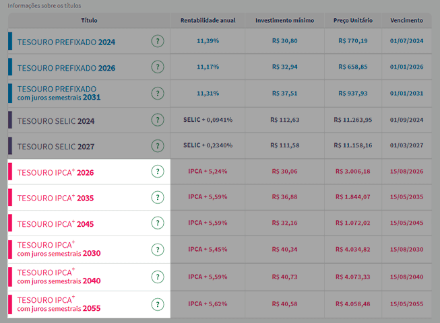Click the R$ 11.158,16 unit price
Screen dimensions: 440x323
pos(353,145)
